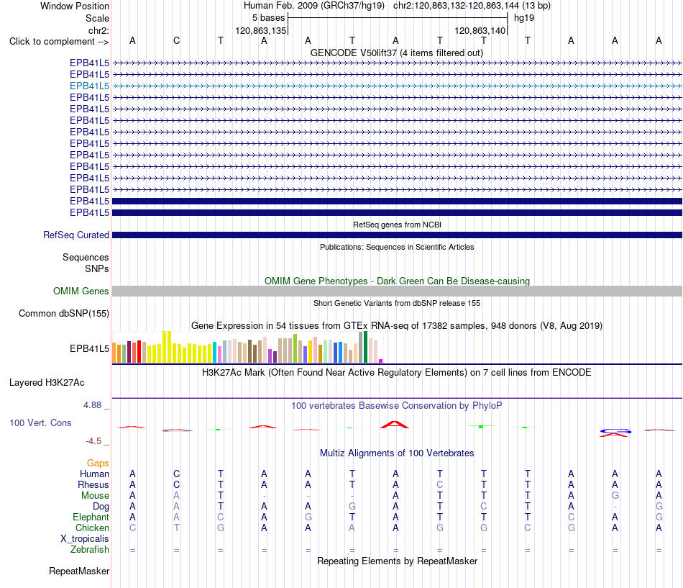Click 'RefSeq genes from NCBI' title

coord(397,225)
